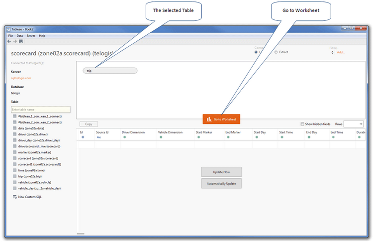Click the table icon beside driver (zone02a.driver)
373x242 pixels.
pyautogui.click(x=14, y=134)
